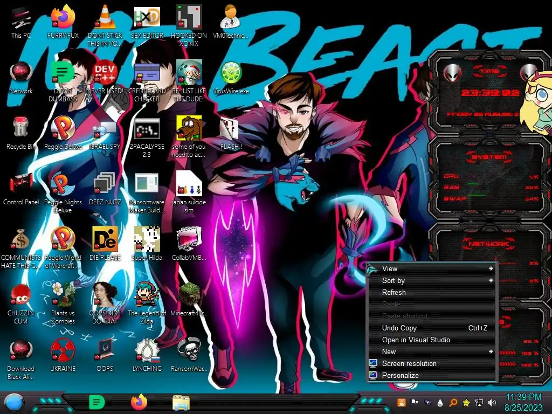The height and width of the screenshot is (414, 552).
Task: Open the Super Hilda icon
Action: [147, 244]
